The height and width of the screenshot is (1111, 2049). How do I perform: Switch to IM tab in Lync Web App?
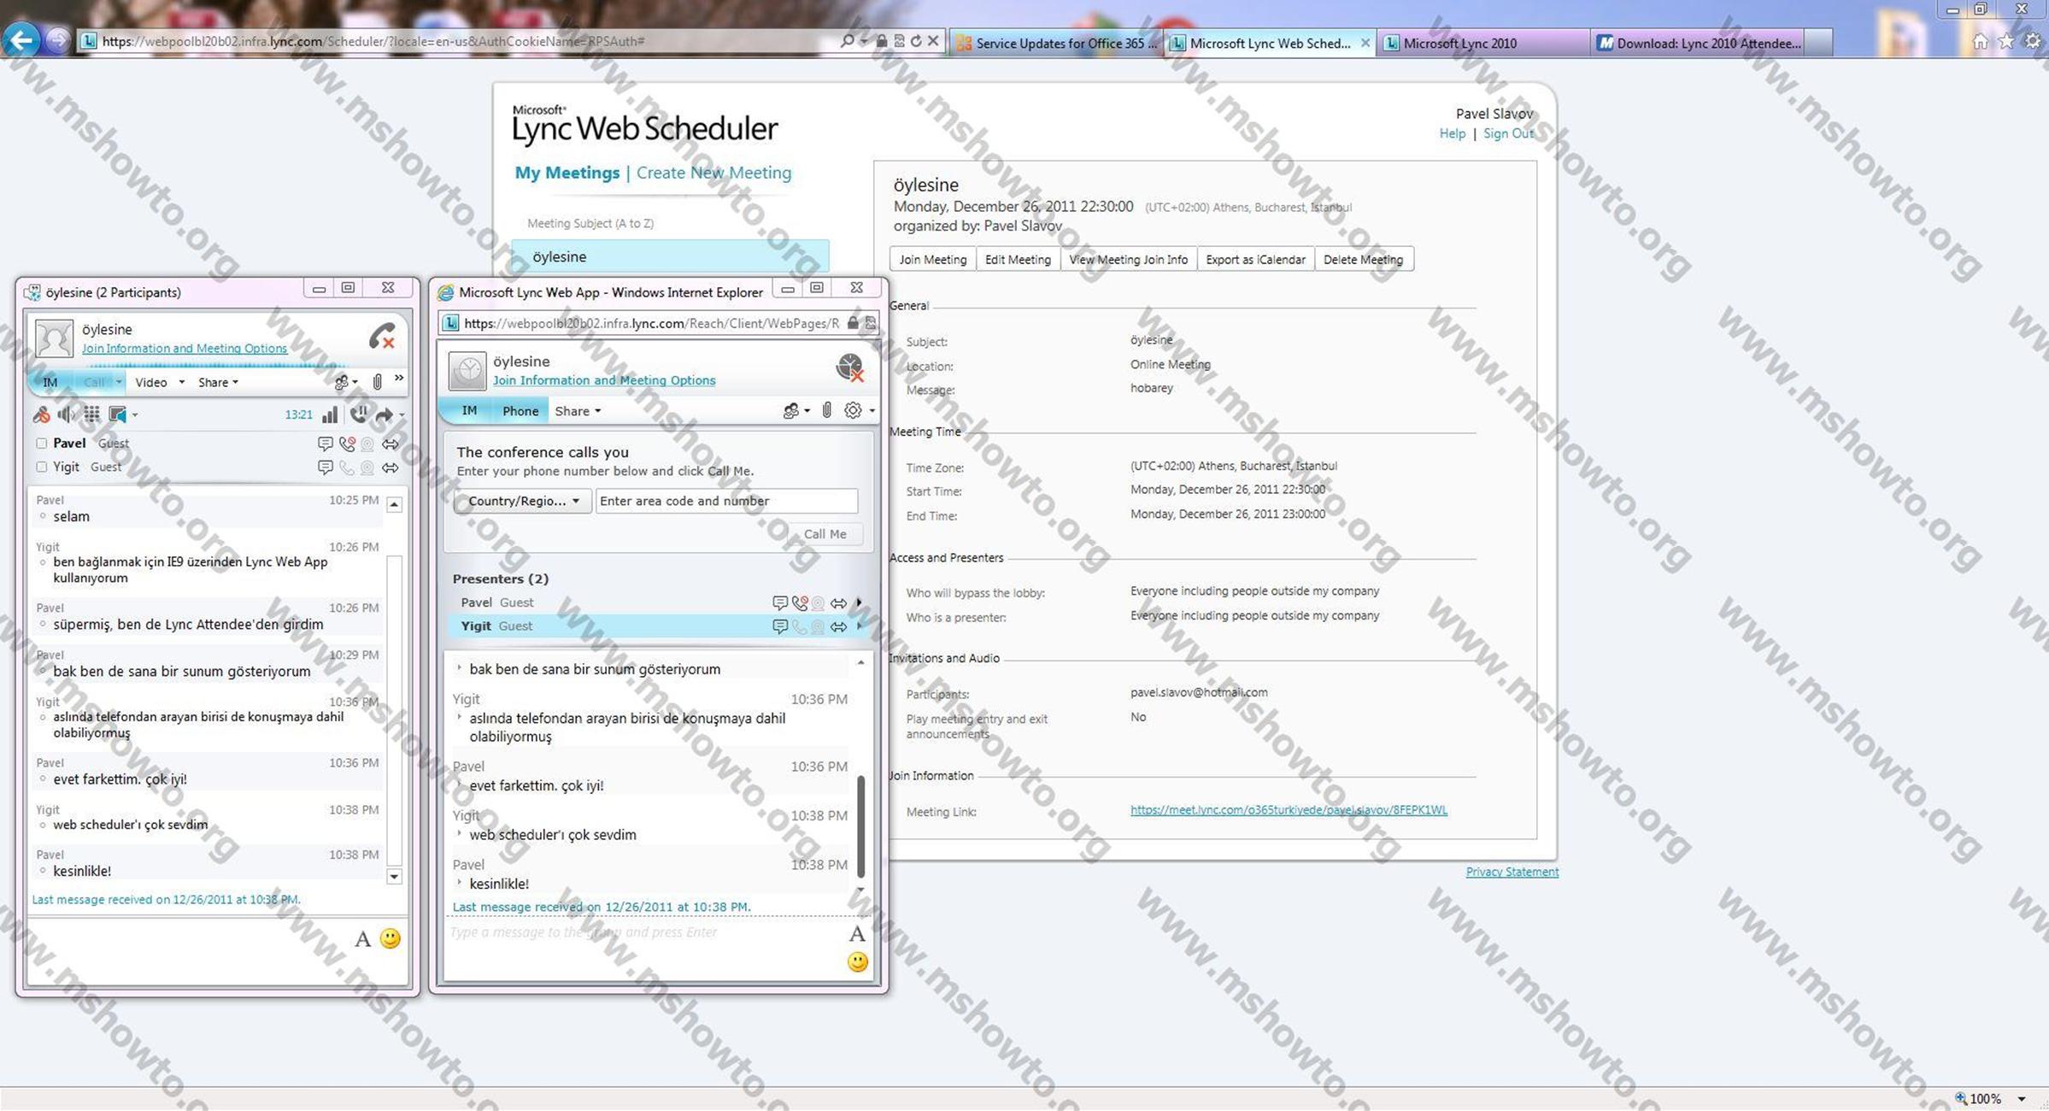click(469, 411)
